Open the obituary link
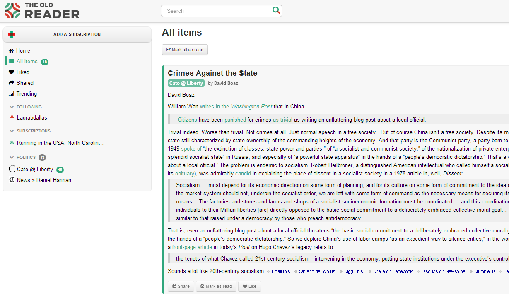The height and width of the screenshot is (299, 509). tap(184, 174)
